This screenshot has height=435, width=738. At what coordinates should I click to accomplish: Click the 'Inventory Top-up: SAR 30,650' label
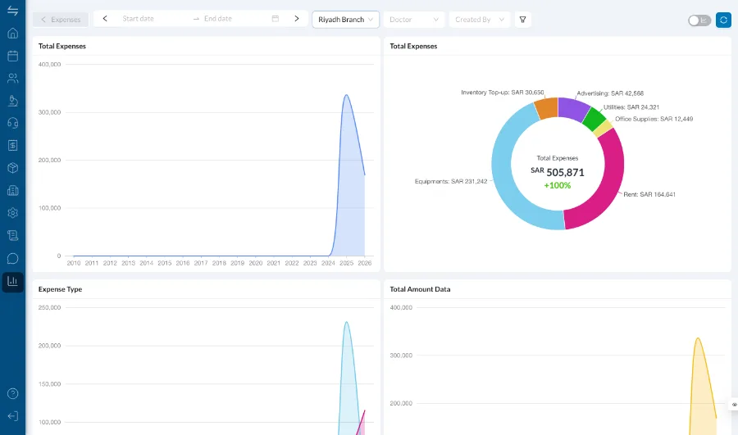tap(502, 93)
